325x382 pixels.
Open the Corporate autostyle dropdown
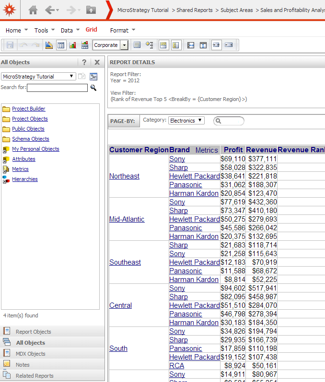pyautogui.click(x=125, y=45)
